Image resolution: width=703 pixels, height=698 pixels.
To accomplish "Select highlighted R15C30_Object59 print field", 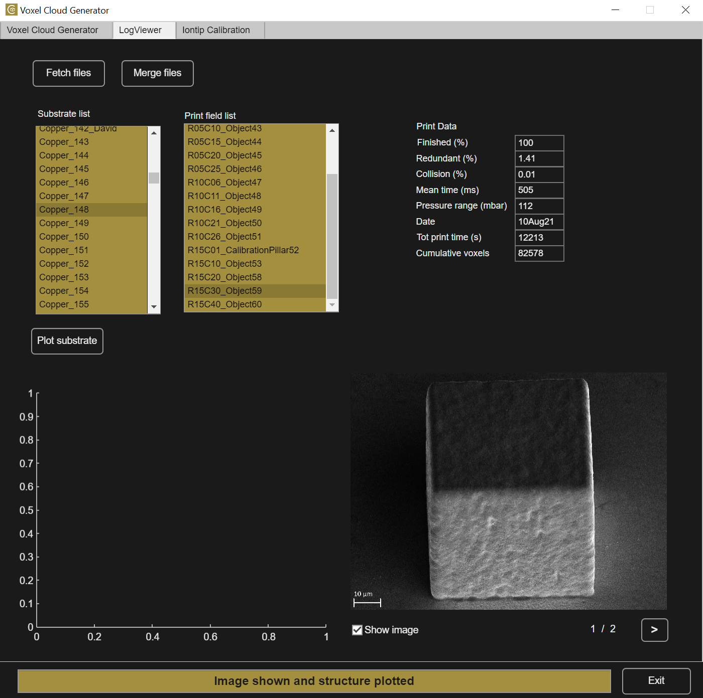I will 255,291.
